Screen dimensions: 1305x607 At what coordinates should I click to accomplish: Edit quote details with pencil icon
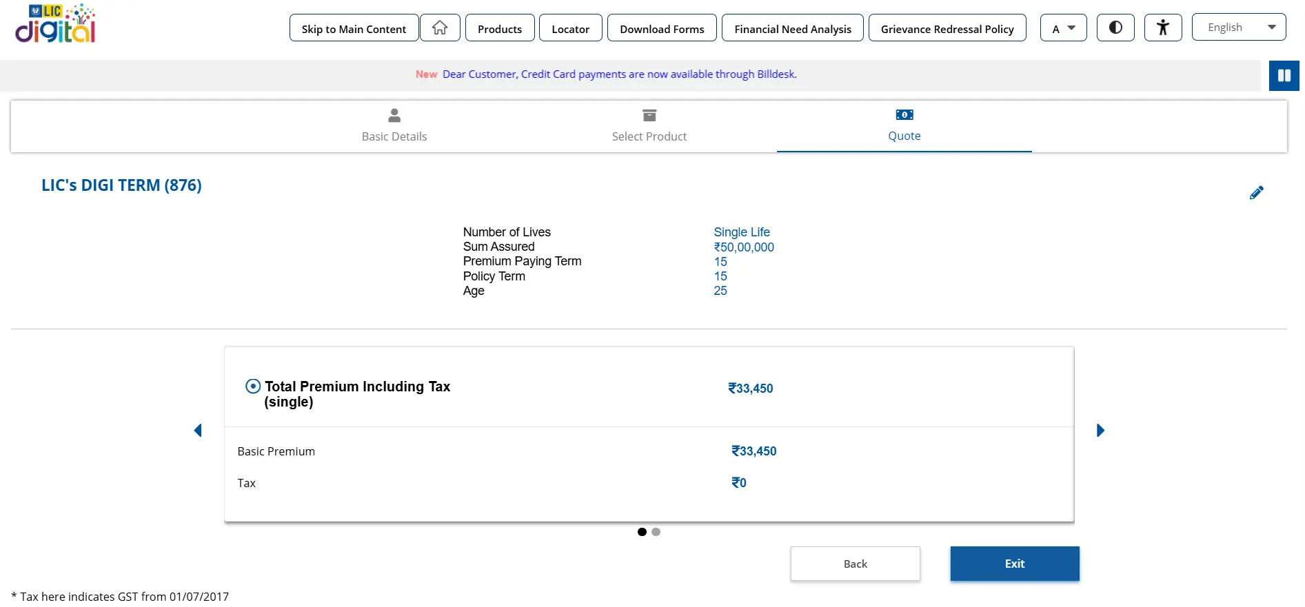click(1257, 193)
